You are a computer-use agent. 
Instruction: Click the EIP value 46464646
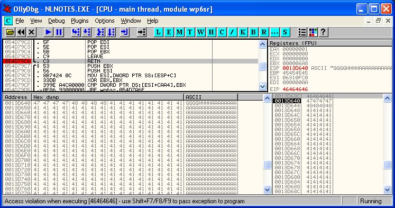pyautogui.click(x=295, y=89)
